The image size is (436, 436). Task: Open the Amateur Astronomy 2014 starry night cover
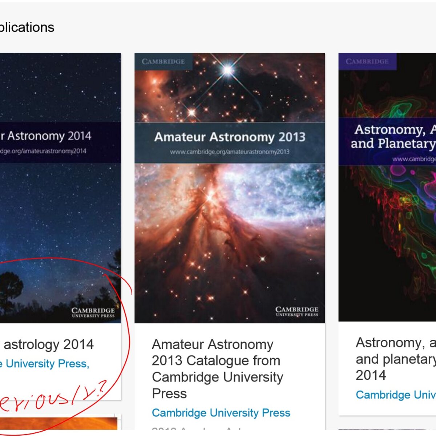click(x=60, y=188)
